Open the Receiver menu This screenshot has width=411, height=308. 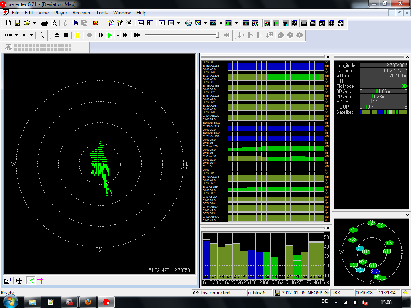tap(81, 13)
